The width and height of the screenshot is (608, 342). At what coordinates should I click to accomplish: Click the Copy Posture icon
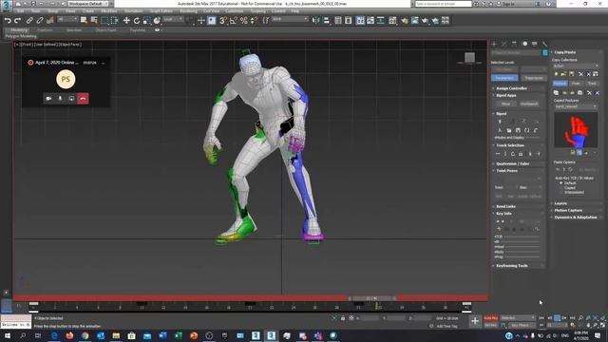[x=556, y=93]
